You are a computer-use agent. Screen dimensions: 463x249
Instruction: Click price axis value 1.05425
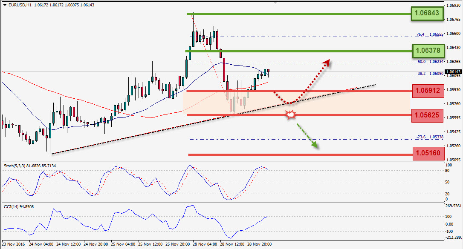point(453,132)
